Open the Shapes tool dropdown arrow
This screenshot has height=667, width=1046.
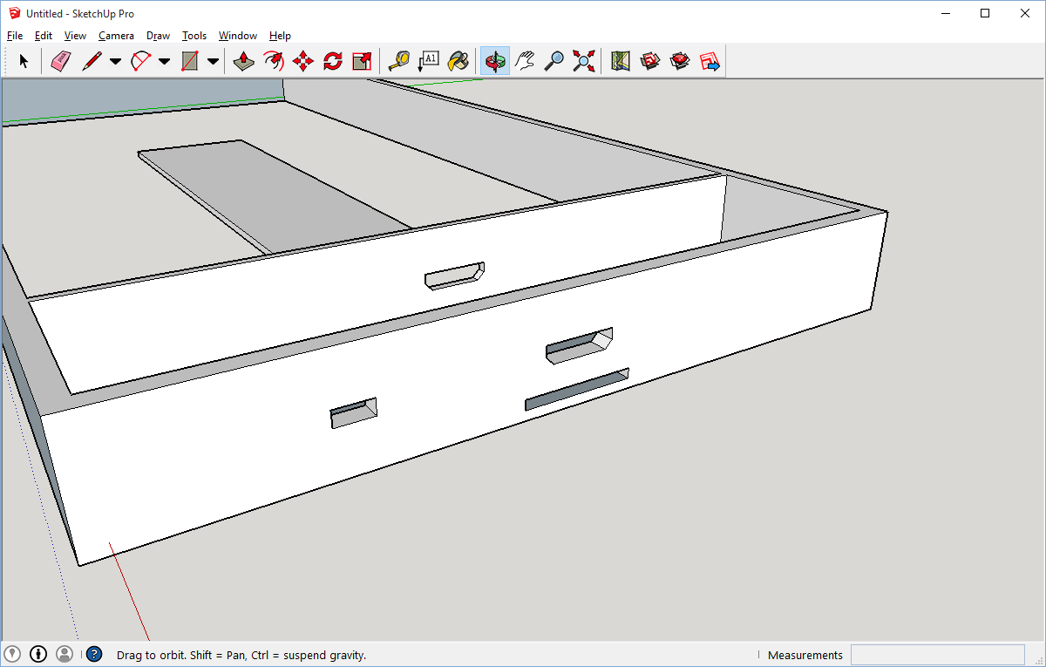(x=213, y=62)
